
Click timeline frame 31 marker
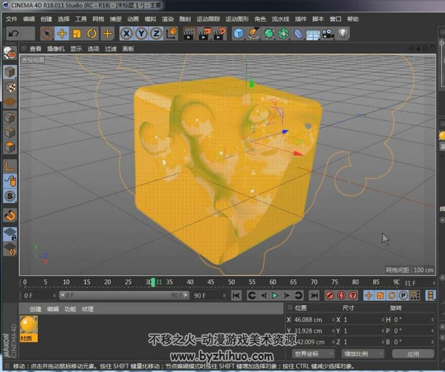pyautogui.click(x=154, y=282)
